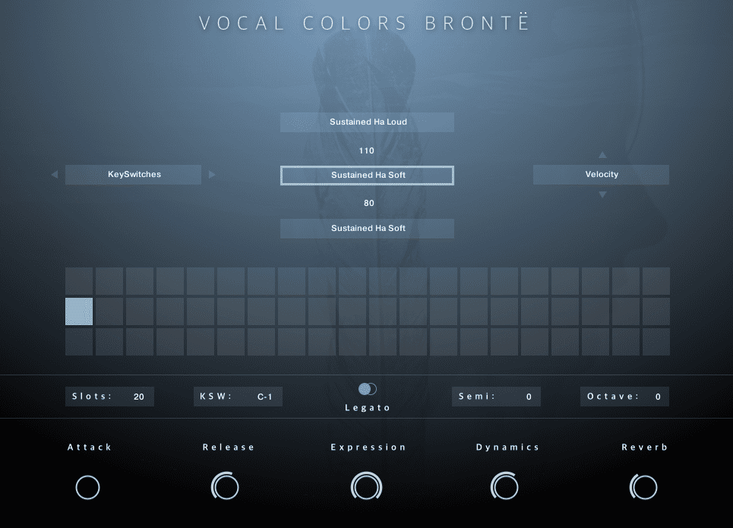Open the Velocity mode selector
Viewport: 733px width, 528px height.
pyautogui.click(x=601, y=175)
